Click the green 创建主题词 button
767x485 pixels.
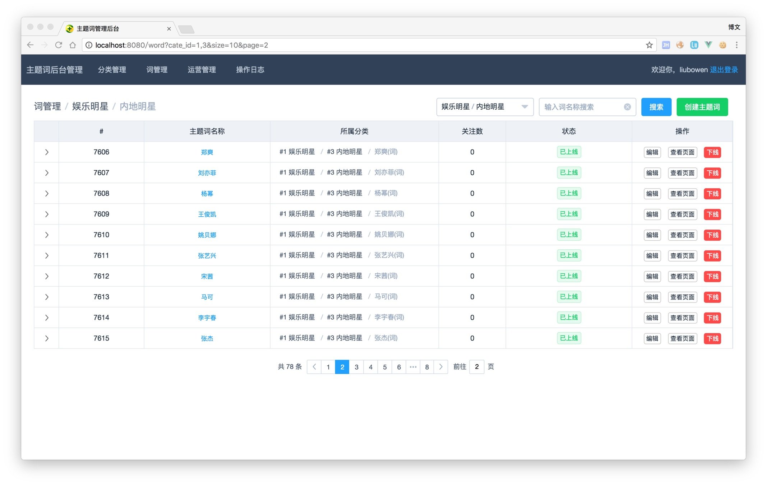[x=702, y=107]
